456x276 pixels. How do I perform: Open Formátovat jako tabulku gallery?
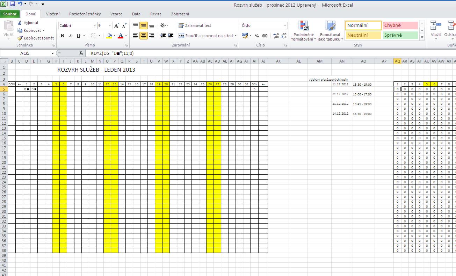pyautogui.click(x=330, y=31)
